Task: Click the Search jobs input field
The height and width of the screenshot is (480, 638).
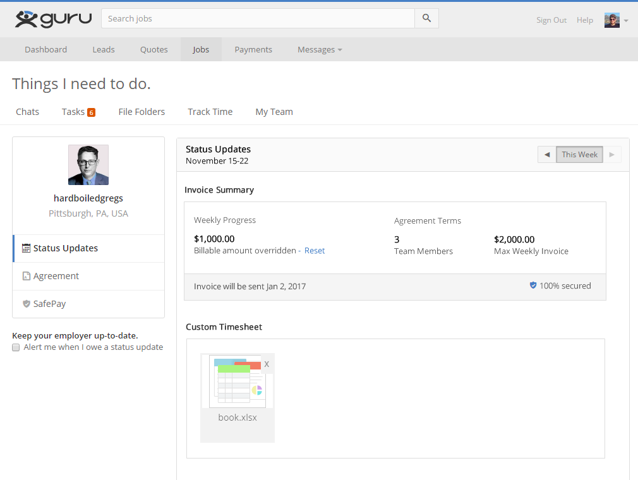Action: 258,18
